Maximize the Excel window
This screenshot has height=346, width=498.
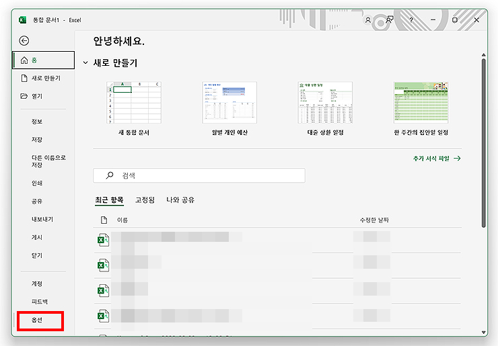(455, 20)
